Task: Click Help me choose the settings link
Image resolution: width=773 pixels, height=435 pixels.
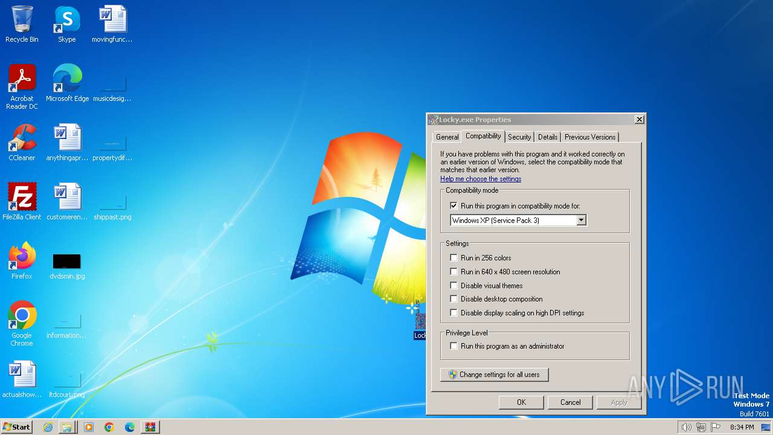Action: pos(481,179)
